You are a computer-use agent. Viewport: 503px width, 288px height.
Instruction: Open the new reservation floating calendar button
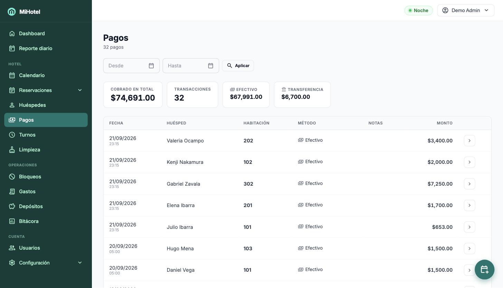(x=484, y=270)
